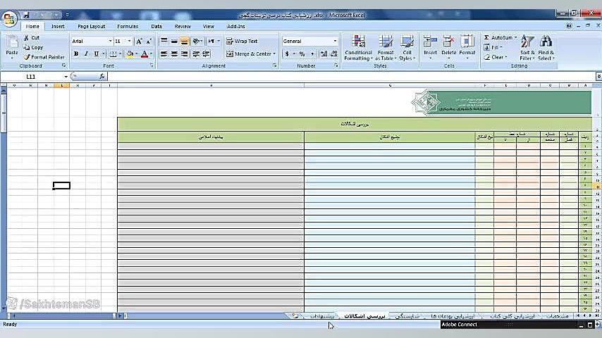Click the Paste button
This screenshot has height=338, width=602.
12,48
